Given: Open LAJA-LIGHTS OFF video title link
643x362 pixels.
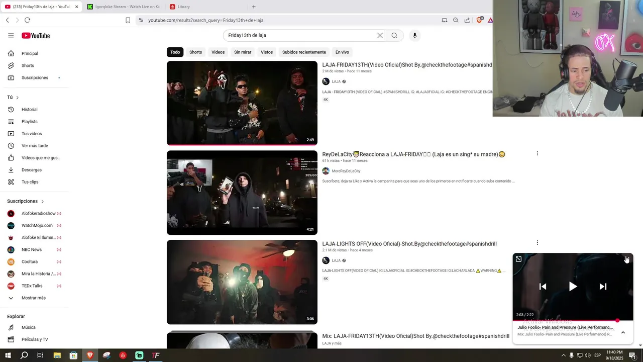Looking at the screenshot, I should pos(409,244).
